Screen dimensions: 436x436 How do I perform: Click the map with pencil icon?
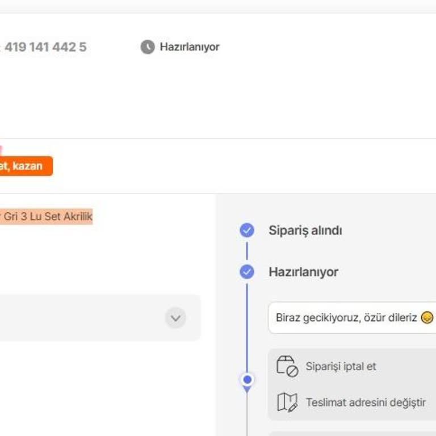(287, 402)
